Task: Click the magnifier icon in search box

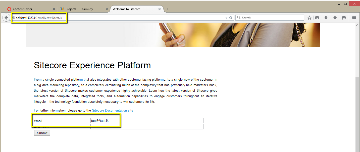Action: click(x=239, y=18)
